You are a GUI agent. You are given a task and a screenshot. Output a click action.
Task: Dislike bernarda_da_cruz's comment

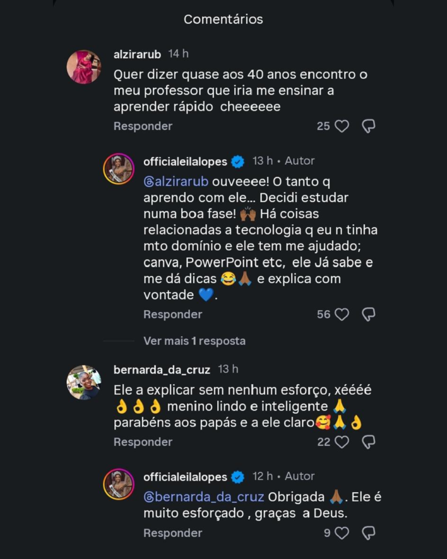(x=369, y=442)
